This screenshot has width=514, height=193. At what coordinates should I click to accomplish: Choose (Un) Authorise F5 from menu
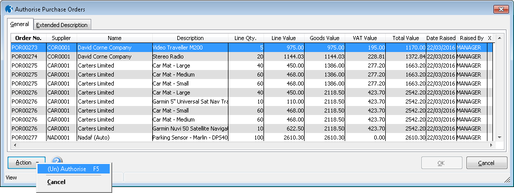pyautogui.click(x=74, y=169)
